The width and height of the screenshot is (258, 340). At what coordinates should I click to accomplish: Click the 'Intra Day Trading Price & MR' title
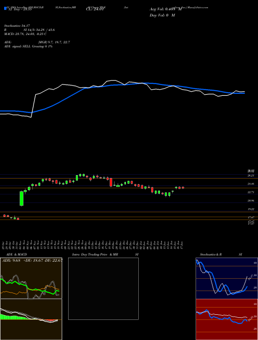pos(95,254)
